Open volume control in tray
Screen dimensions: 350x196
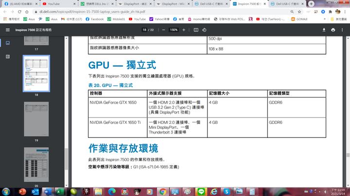[x=326, y=192]
